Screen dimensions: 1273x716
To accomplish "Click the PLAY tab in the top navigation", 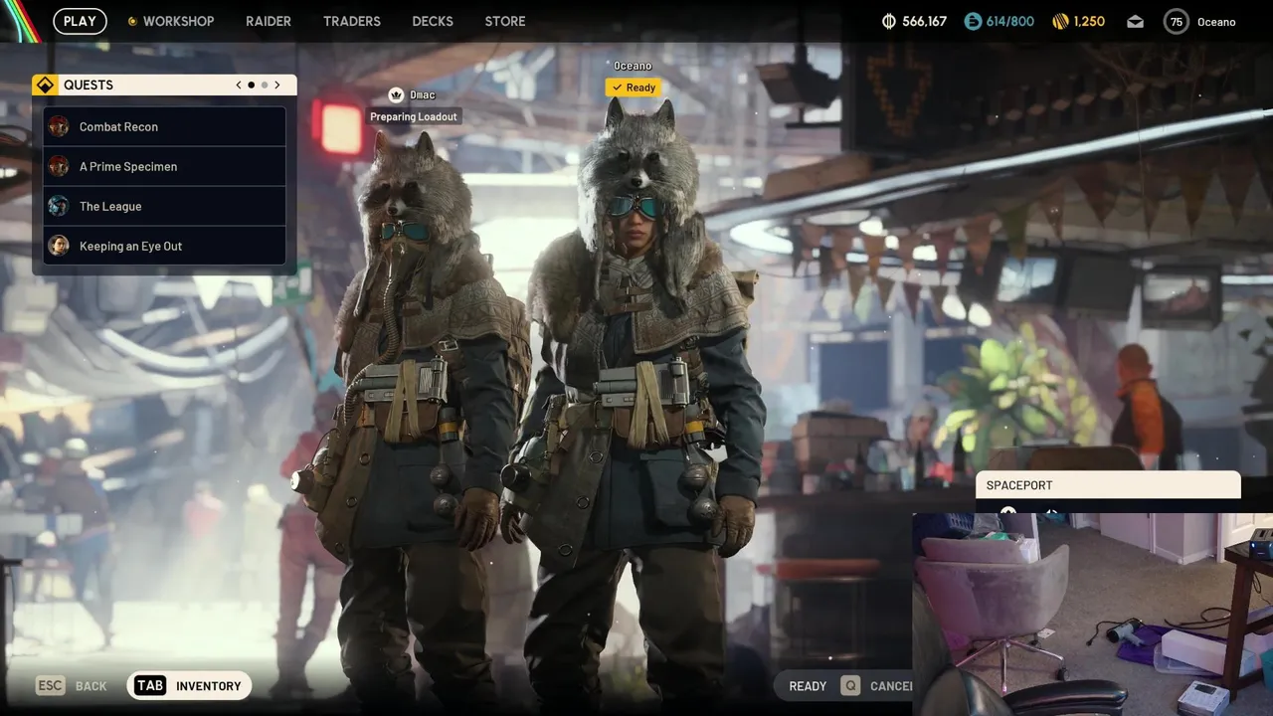I will coord(80,21).
